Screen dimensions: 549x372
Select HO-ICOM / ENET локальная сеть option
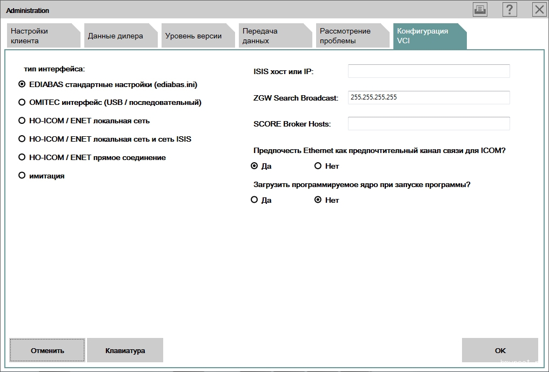tap(22, 121)
